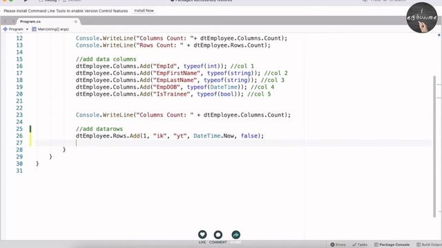The height and width of the screenshot is (248, 442).
Task: Click line number 26 in the gutter
Action: pyautogui.click(x=19, y=136)
